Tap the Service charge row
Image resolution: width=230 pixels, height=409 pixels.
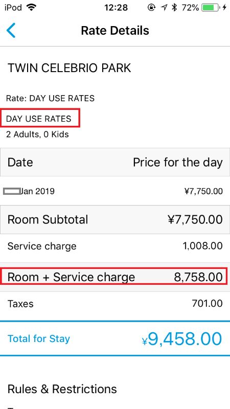coord(115,246)
